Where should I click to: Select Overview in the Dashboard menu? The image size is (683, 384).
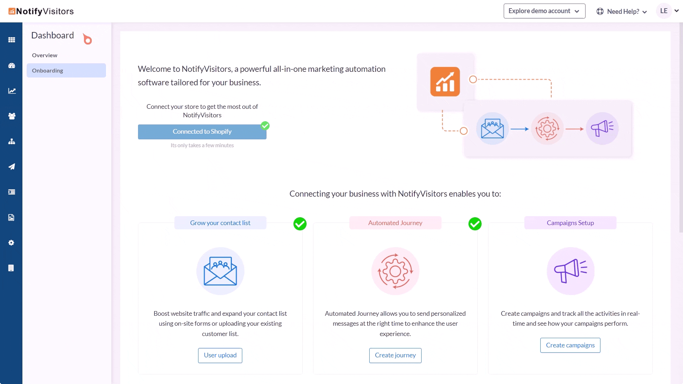(44, 55)
